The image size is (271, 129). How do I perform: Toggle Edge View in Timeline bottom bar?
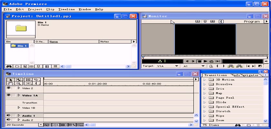coord(64,125)
